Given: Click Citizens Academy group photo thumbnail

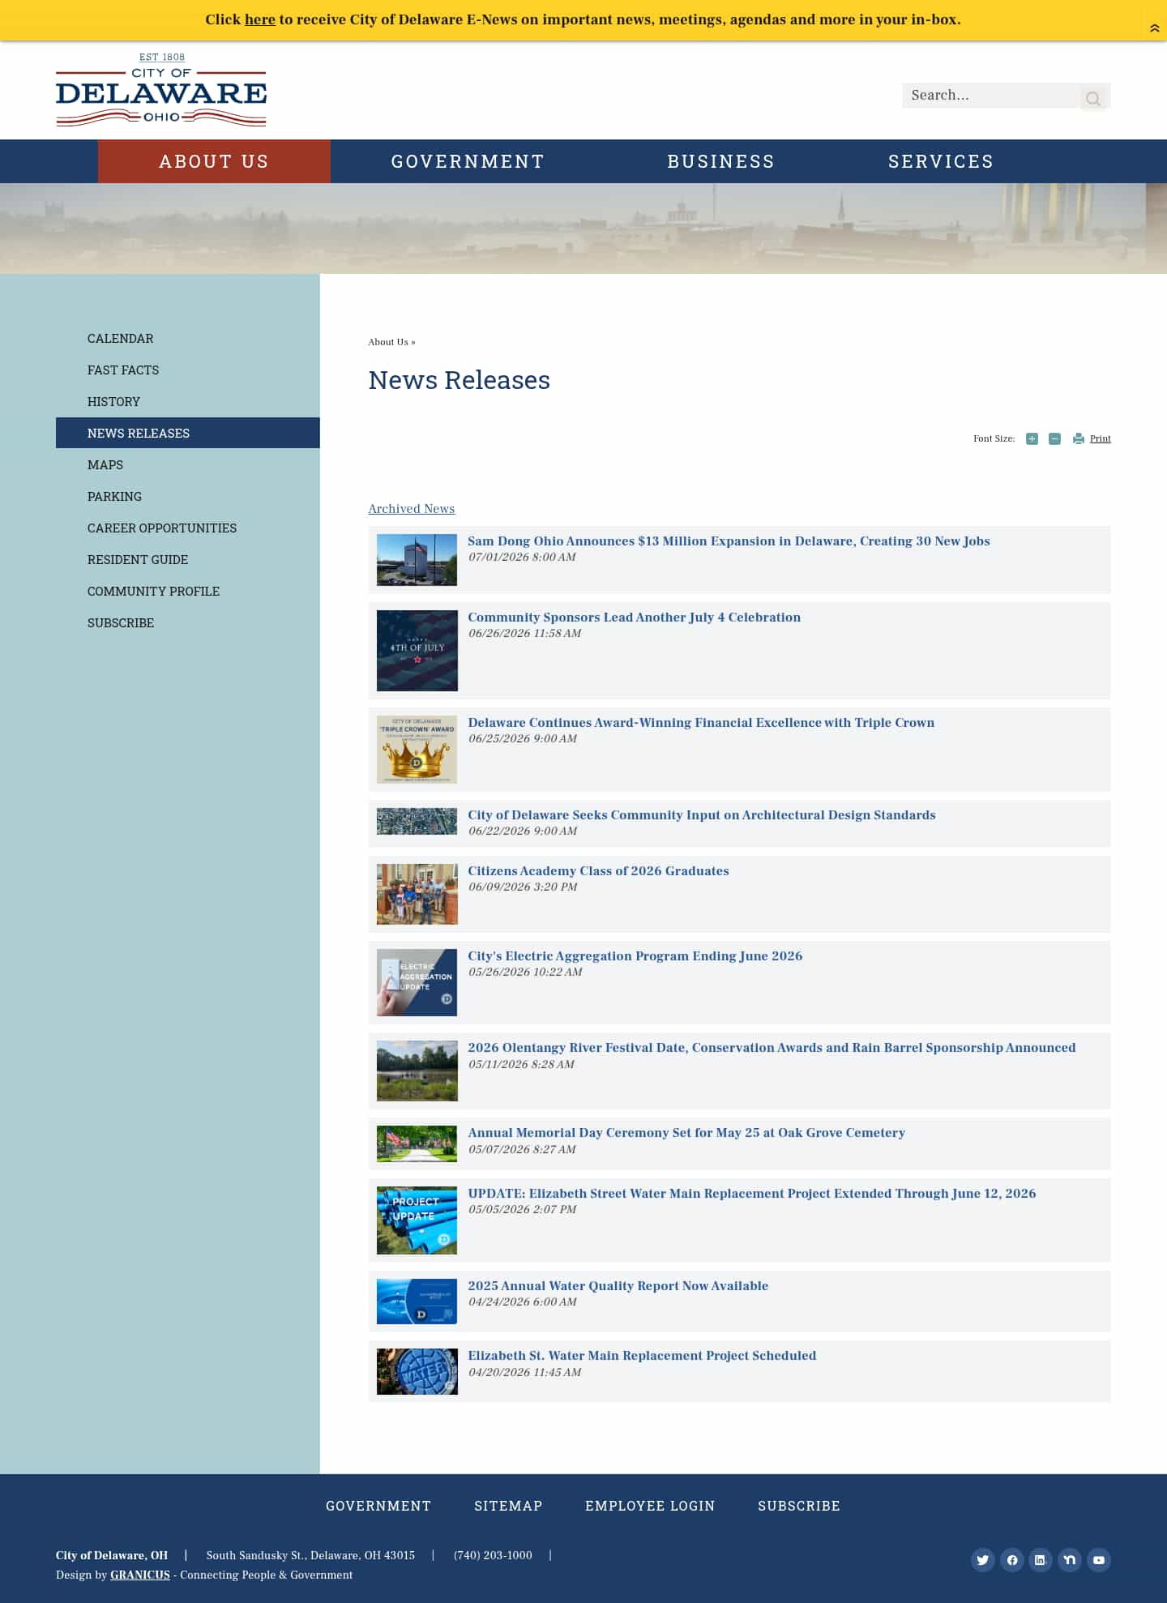Looking at the screenshot, I should click(x=417, y=894).
